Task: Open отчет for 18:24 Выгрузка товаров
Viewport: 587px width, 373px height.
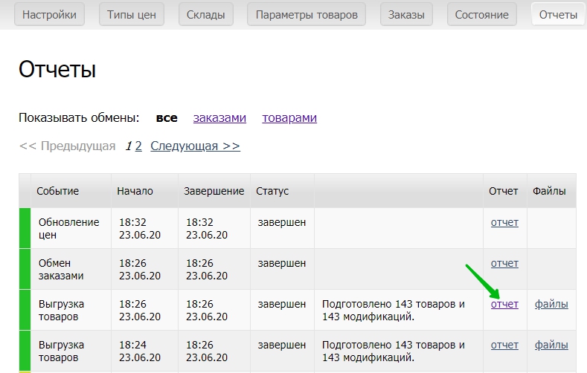Action: (x=504, y=345)
